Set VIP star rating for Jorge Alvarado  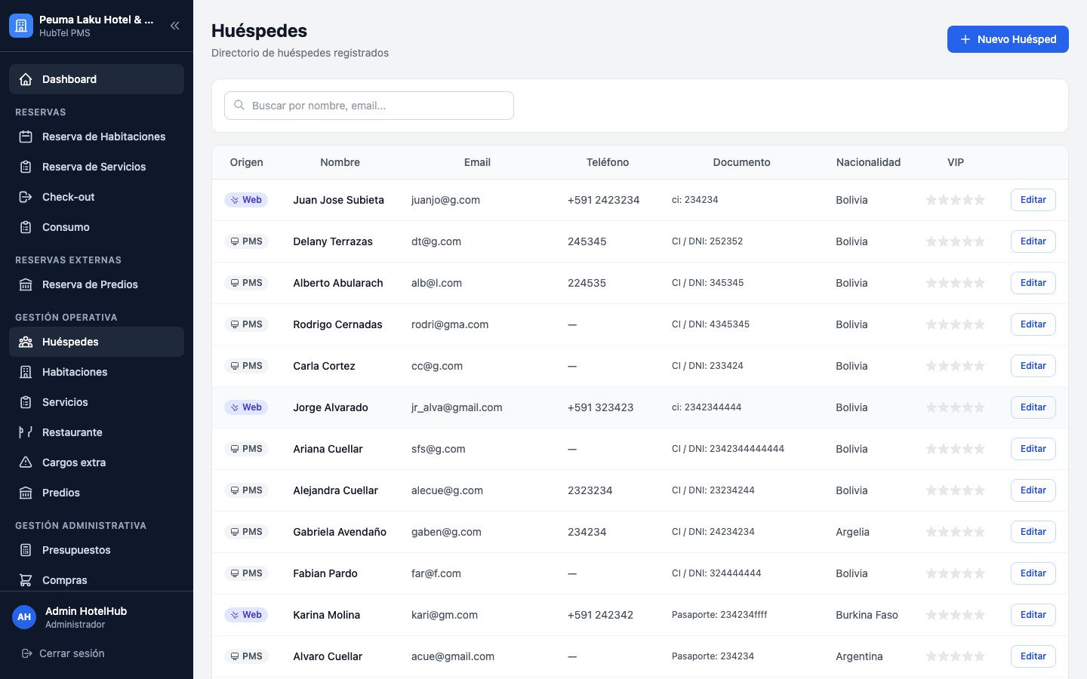click(x=956, y=407)
